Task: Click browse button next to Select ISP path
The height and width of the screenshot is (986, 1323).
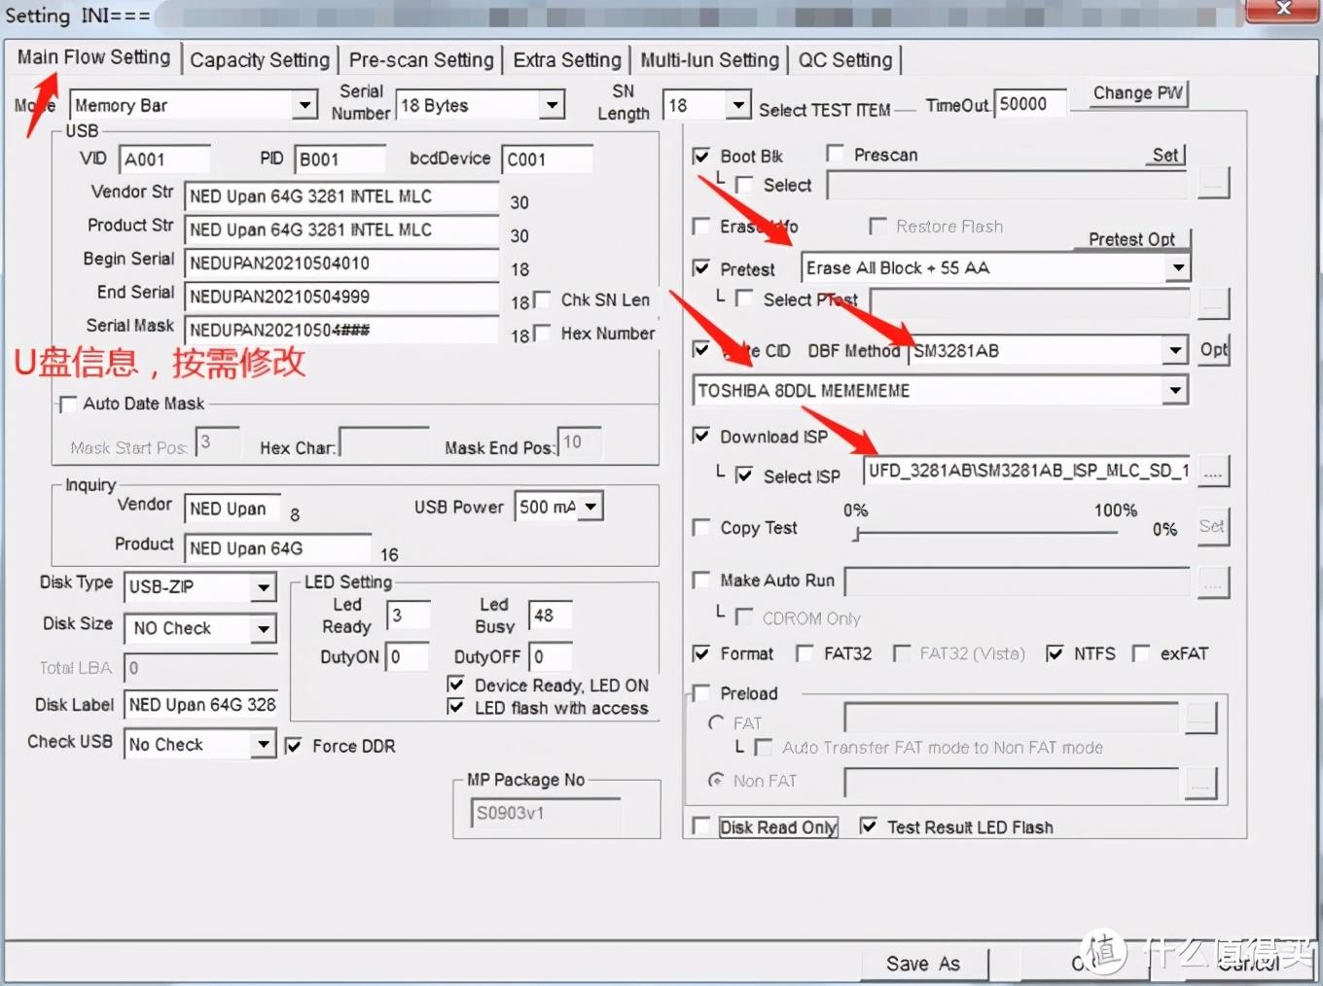Action: pyautogui.click(x=1213, y=472)
